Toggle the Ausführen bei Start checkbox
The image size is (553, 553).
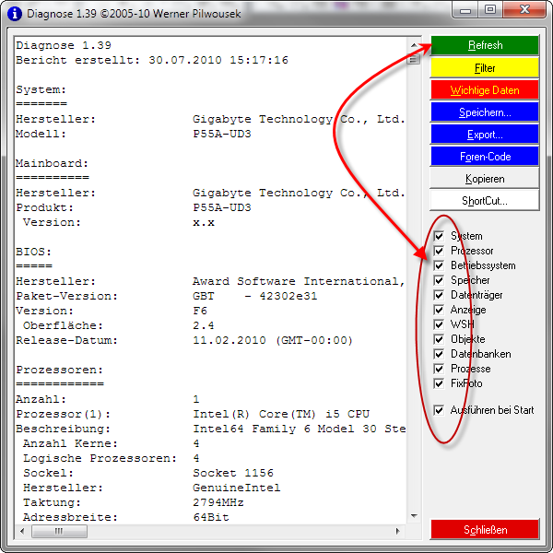click(x=439, y=410)
